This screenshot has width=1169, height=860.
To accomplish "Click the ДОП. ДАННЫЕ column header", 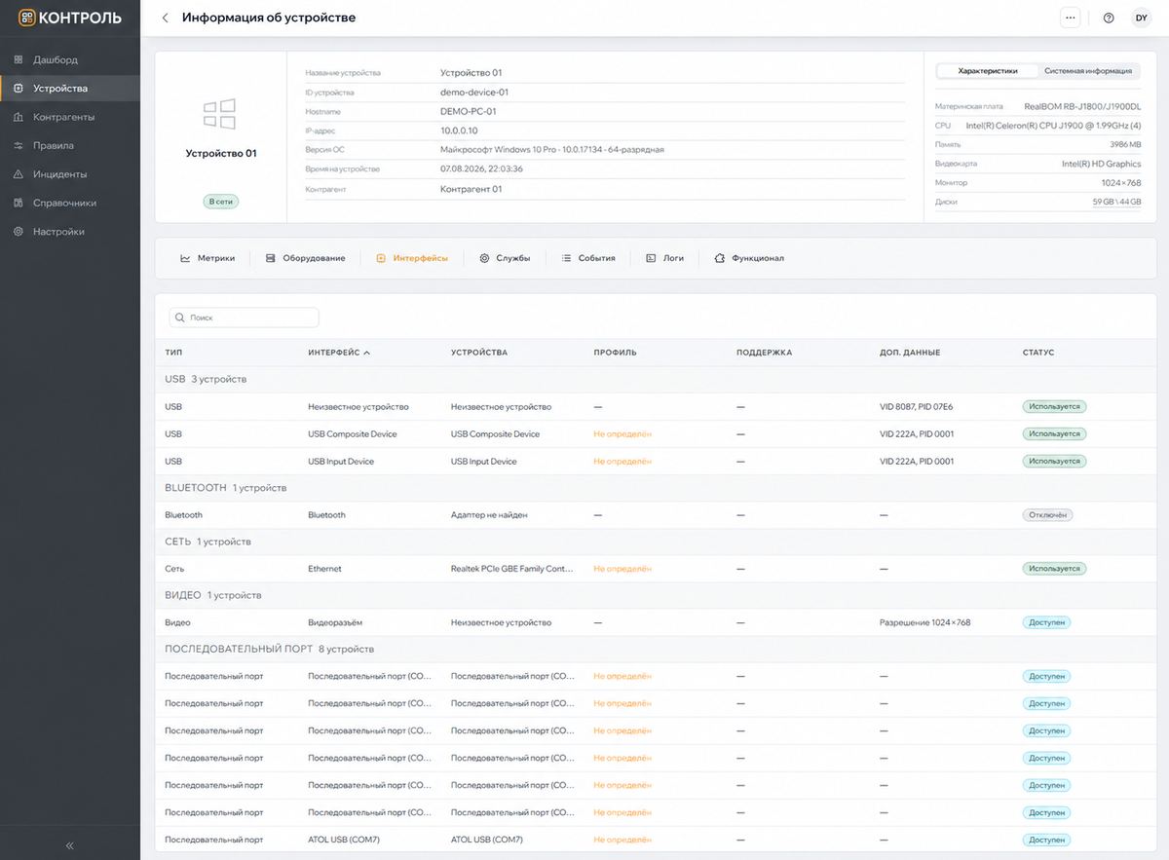I will 910,353.
